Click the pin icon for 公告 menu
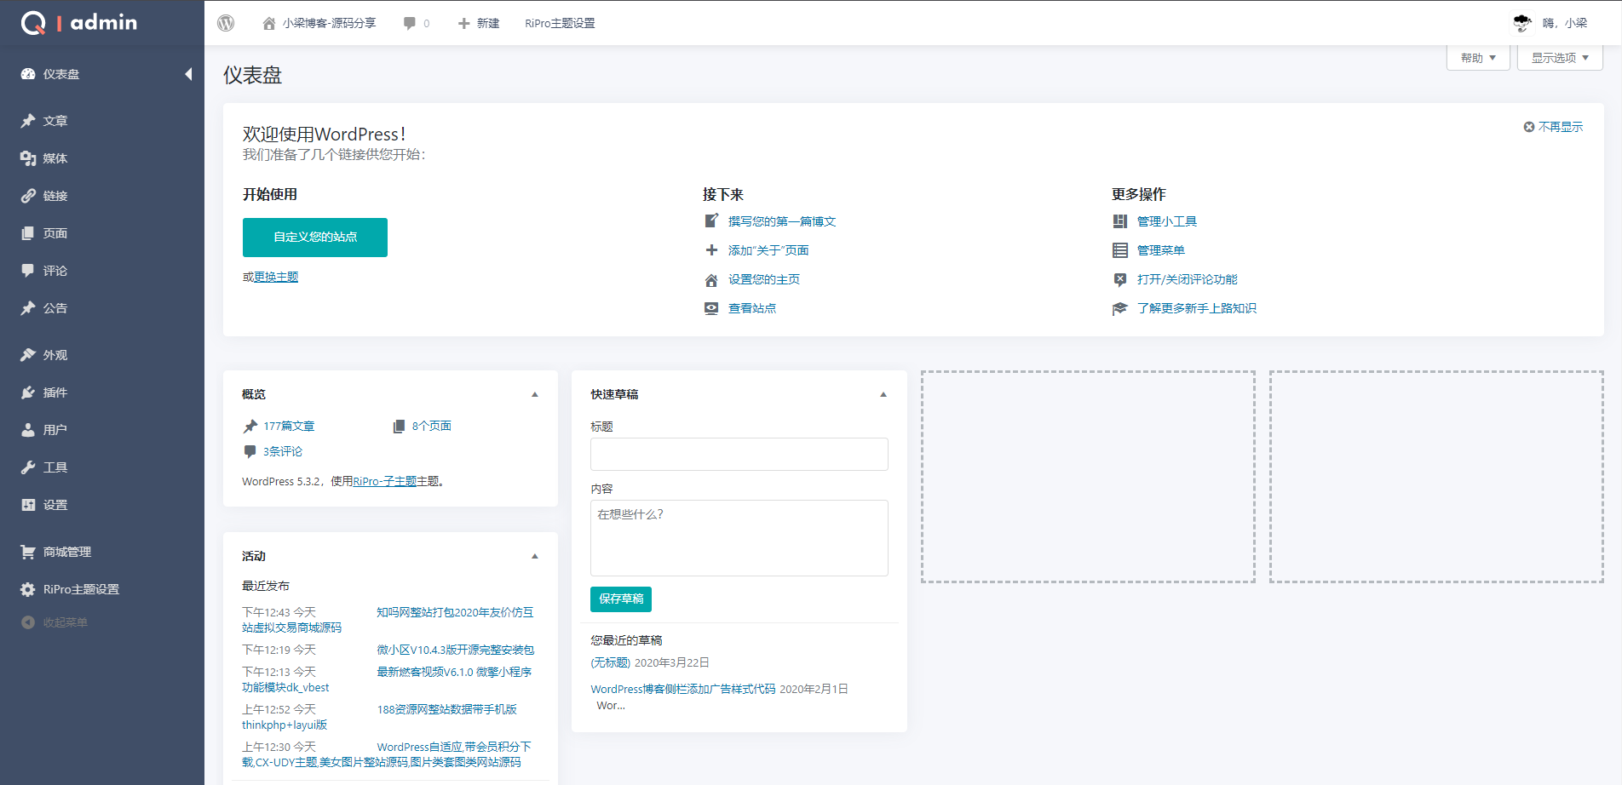Viewport: 1622px width, 785px height. tap(28, 308)
